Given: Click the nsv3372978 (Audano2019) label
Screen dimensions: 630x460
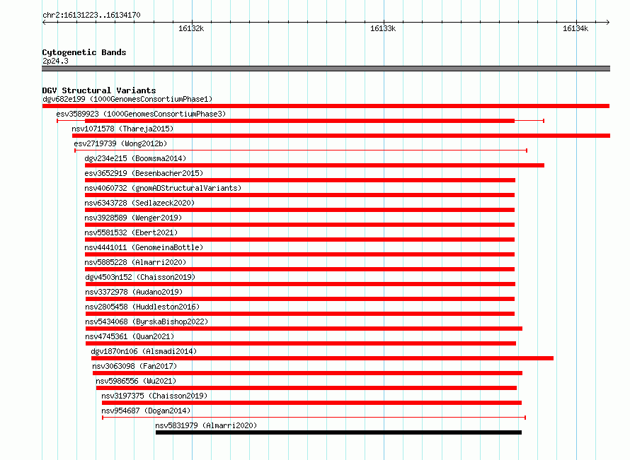Looking at the screenshot, I should pos(134,292).
